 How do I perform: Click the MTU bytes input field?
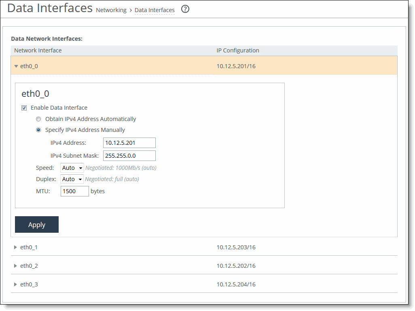(x=74, y=191)
